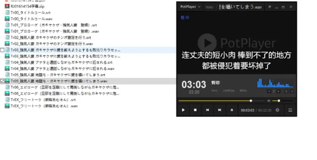This screenshot has height=160, width=317.
Task: Jump to the previous track in PotPlayer
Action: (x=207, y=110)
